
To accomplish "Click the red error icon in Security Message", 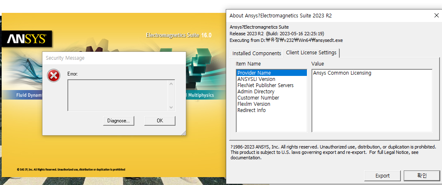I will [x=54, y=75].
